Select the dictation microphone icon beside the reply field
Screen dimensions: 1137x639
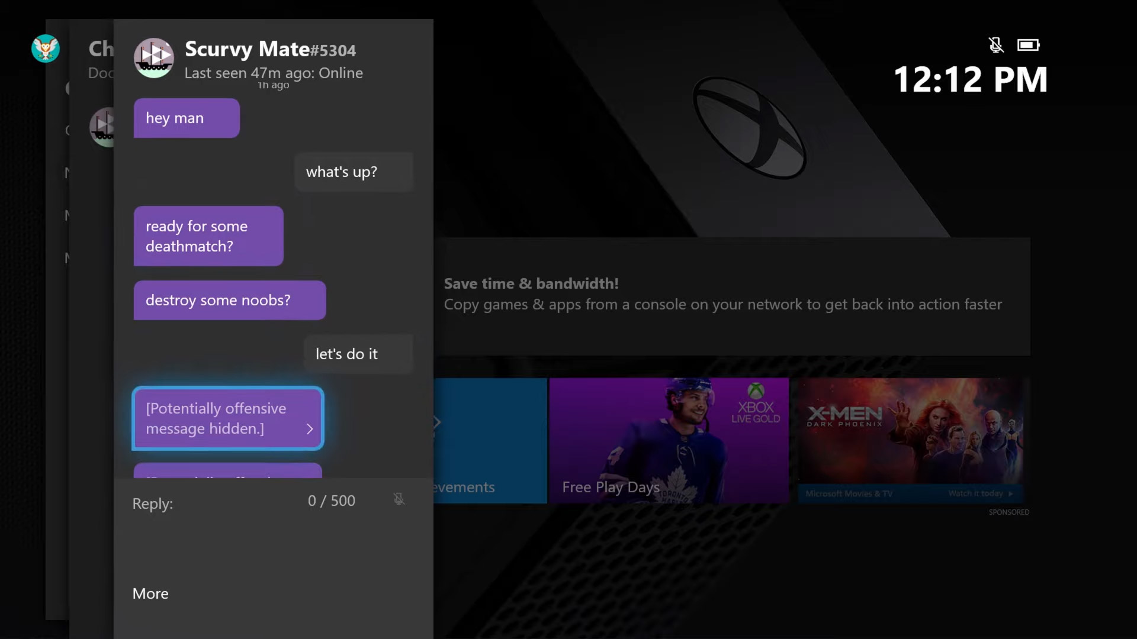400,499
